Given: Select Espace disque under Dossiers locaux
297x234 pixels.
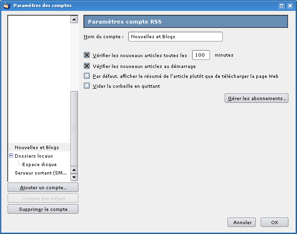Looking at the screenshot, I should [x=39, y=164].
